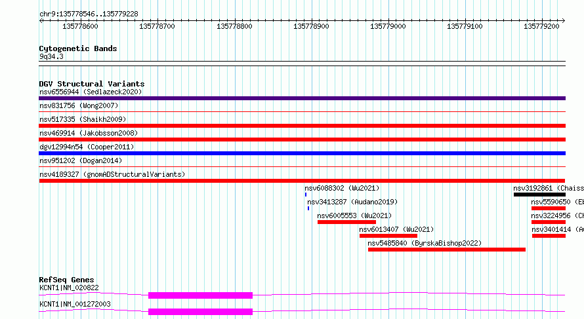This screenshot has width=584, height=319.
Task: Click the dgv12994n54 (Cooper2011) label
Action: [87, 147]
